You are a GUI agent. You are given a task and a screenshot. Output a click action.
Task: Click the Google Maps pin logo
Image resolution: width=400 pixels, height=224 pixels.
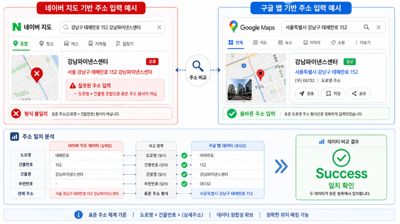tap(233, 27)
